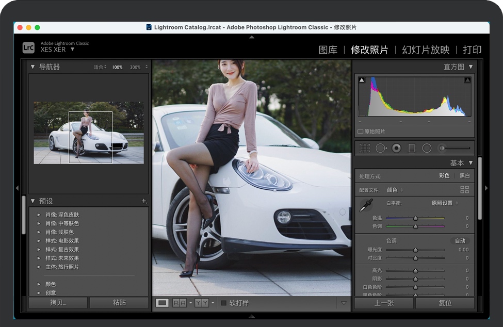Viewport: 503px width, 327px height.
Task: Toggle the 原始照片 checkbox under histogram
Action: [361, 132]
